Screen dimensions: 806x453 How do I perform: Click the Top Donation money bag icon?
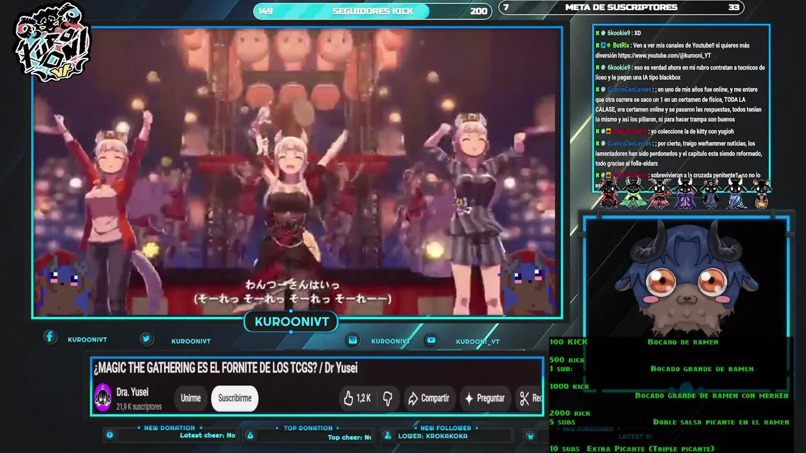[x=250, y=435]
